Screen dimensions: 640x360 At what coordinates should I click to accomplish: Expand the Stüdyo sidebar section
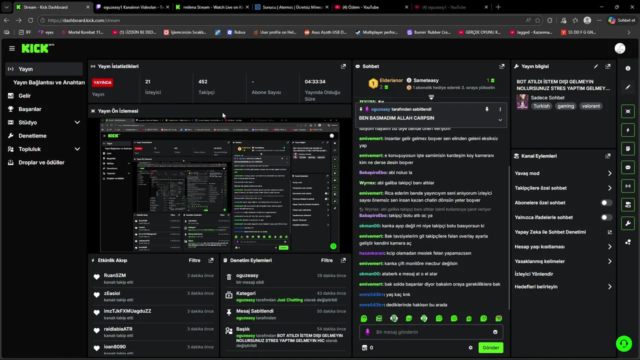[77, 122]
